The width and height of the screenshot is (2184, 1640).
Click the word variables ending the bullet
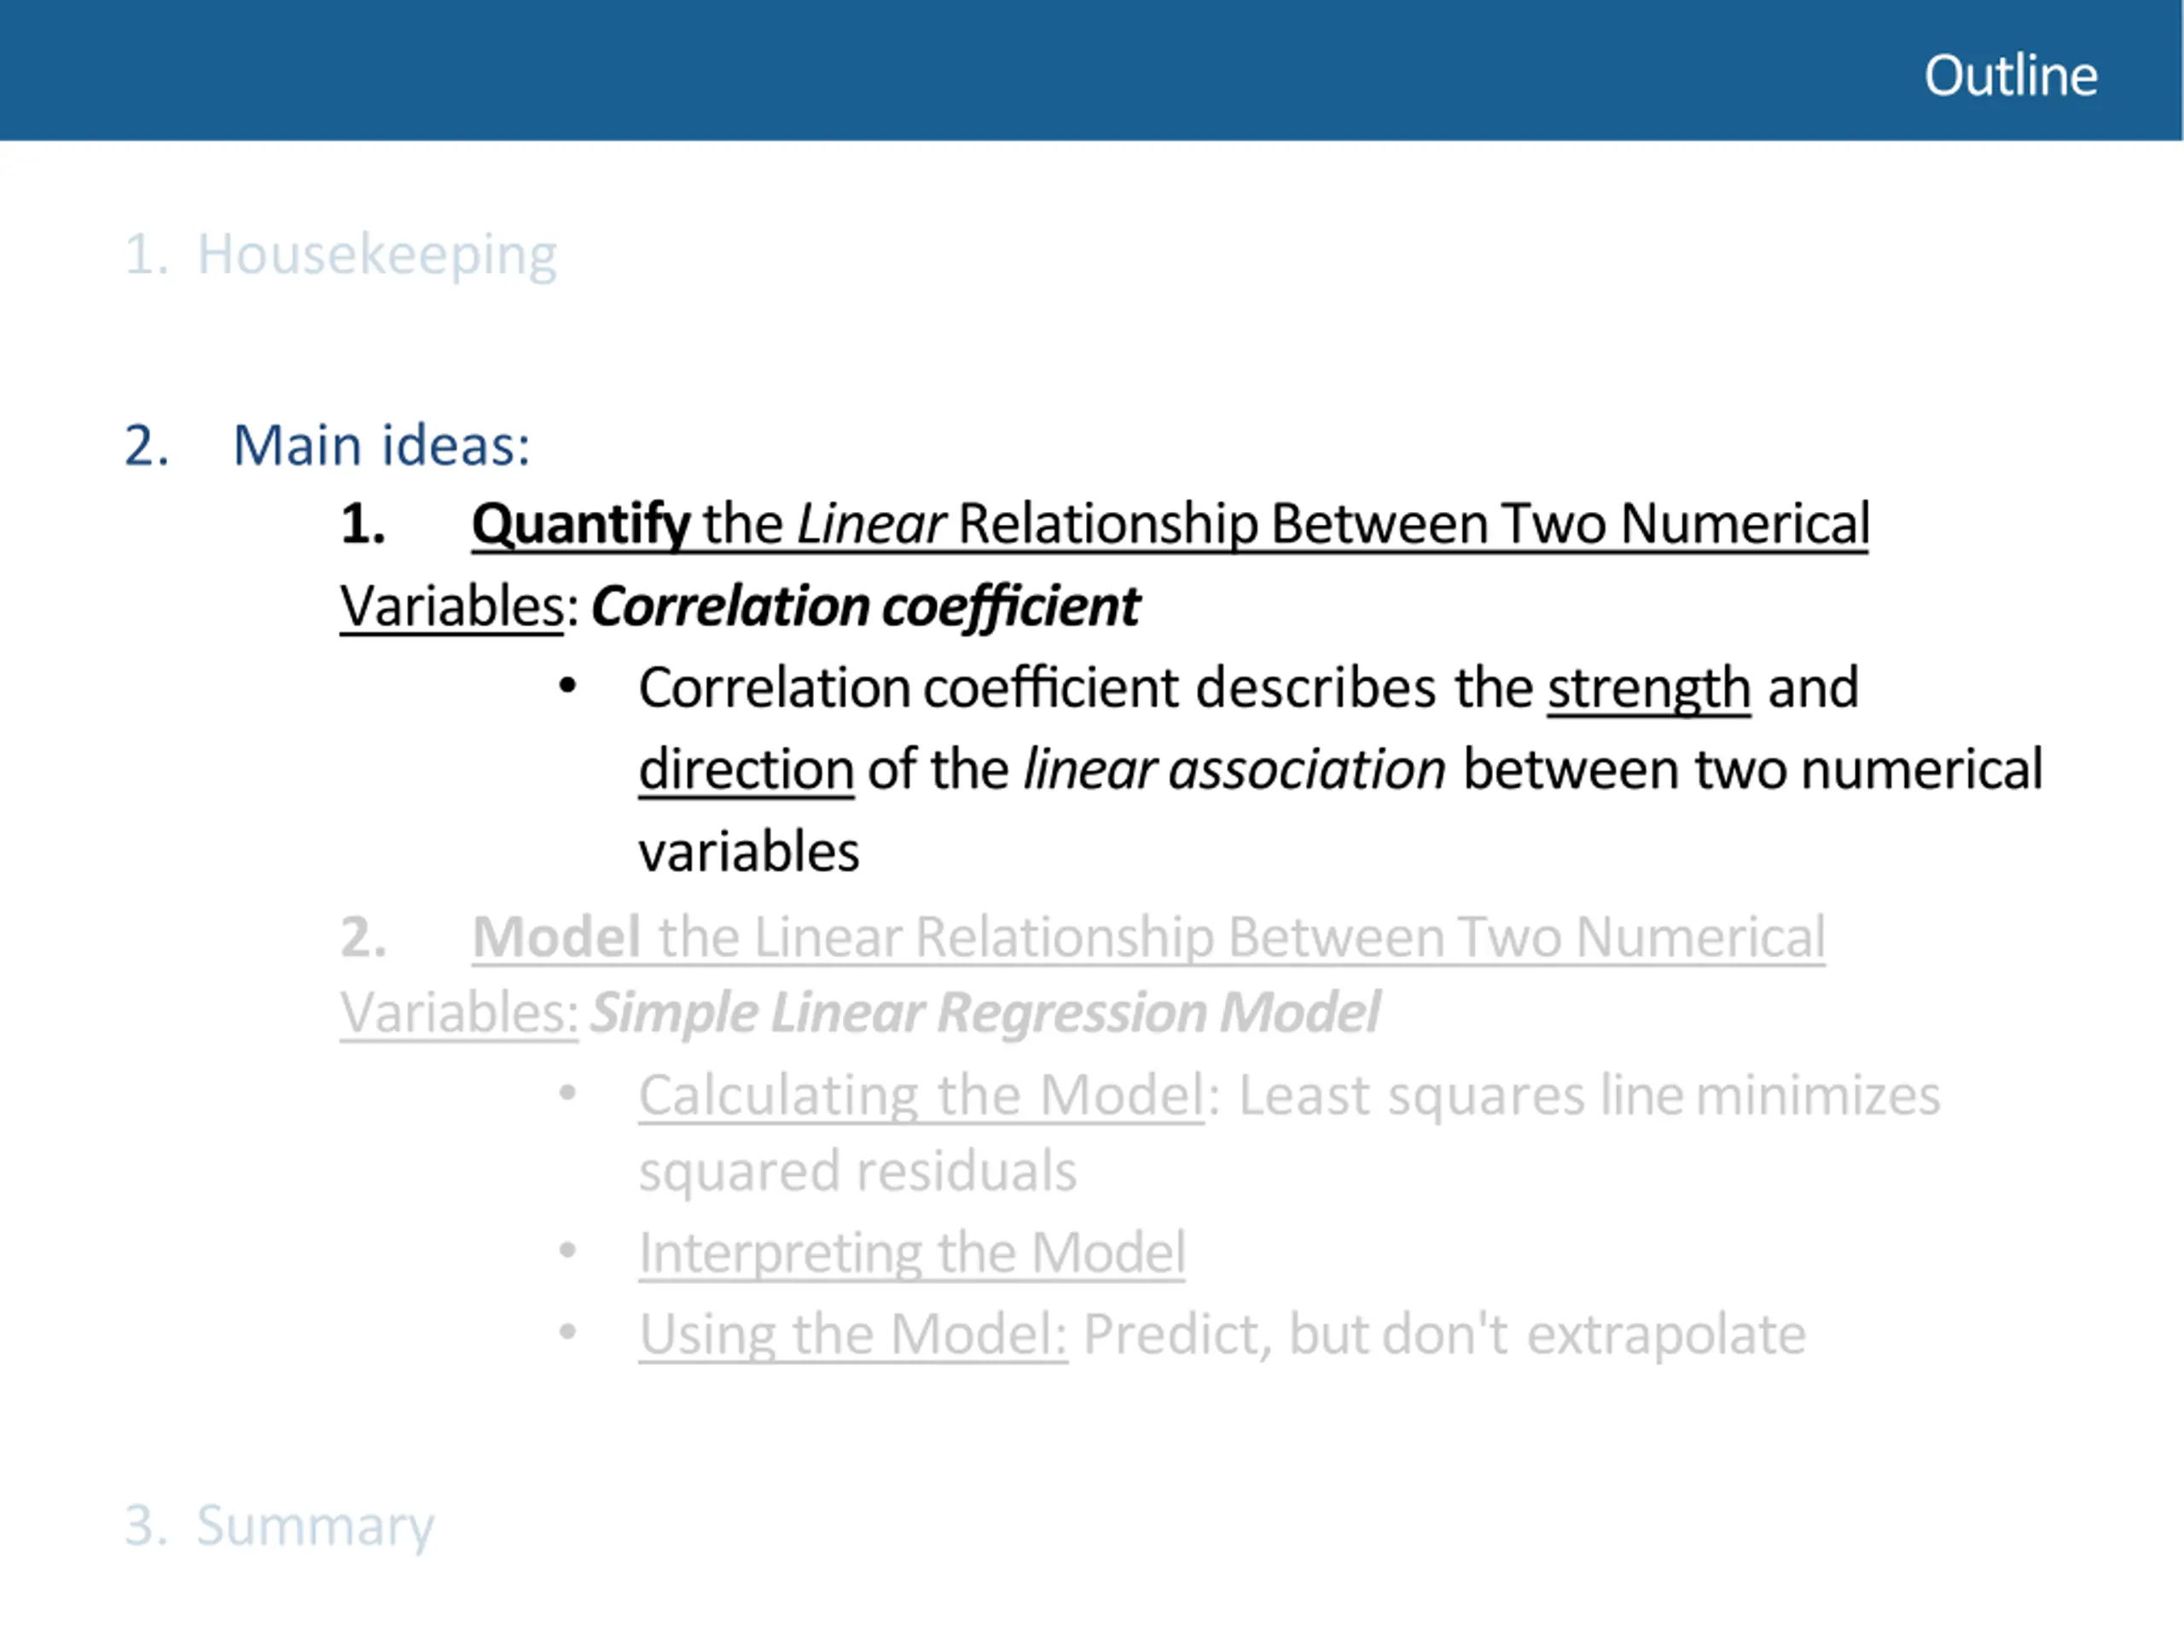pos(748,852)
